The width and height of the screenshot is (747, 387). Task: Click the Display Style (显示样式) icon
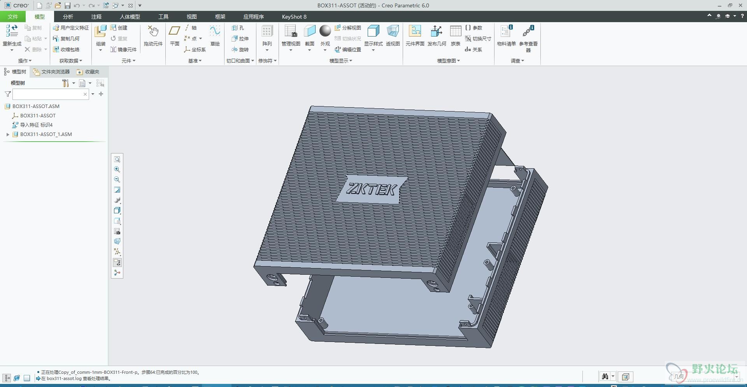click(373, 31)
